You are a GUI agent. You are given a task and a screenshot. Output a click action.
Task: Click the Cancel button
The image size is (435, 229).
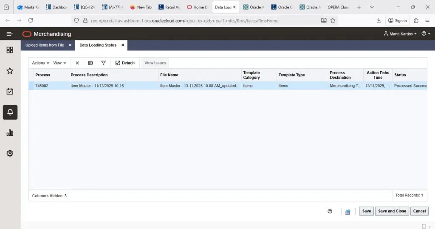coord(419,211)
